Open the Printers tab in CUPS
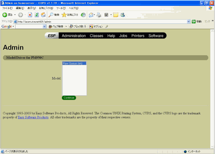215x154 pixels. coord(138,36)
